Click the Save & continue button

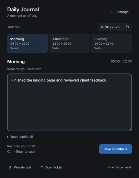click(x=115, y=149)
